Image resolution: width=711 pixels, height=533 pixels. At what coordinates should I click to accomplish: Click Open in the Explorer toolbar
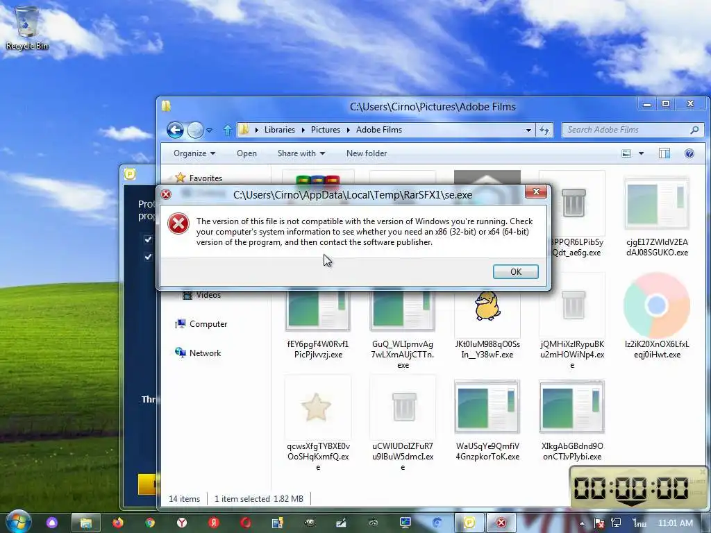tap(246, 153)
